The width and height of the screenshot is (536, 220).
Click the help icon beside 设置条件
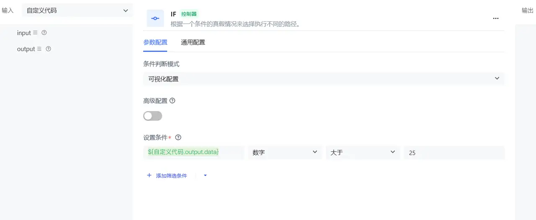(x=178, y=137)
